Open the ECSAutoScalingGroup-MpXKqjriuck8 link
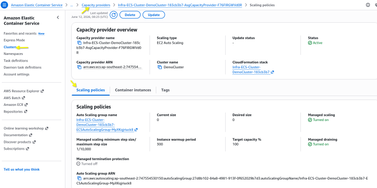 [105, 125]
